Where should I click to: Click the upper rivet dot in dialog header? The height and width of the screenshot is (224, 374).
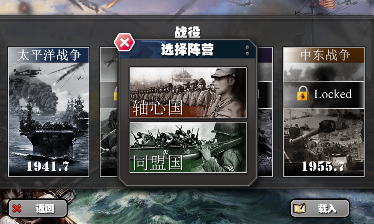tap(247, 48)
